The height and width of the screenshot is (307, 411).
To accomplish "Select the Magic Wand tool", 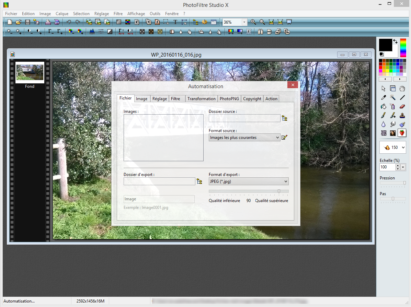I will 393,98.
